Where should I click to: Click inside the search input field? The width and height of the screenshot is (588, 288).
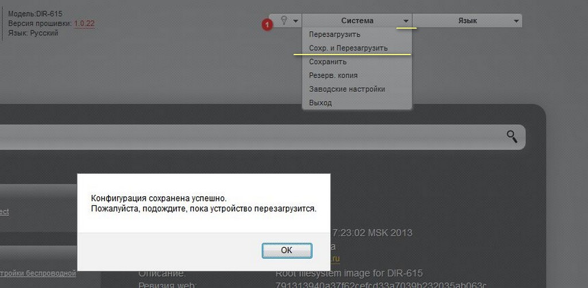click(252, 137)
